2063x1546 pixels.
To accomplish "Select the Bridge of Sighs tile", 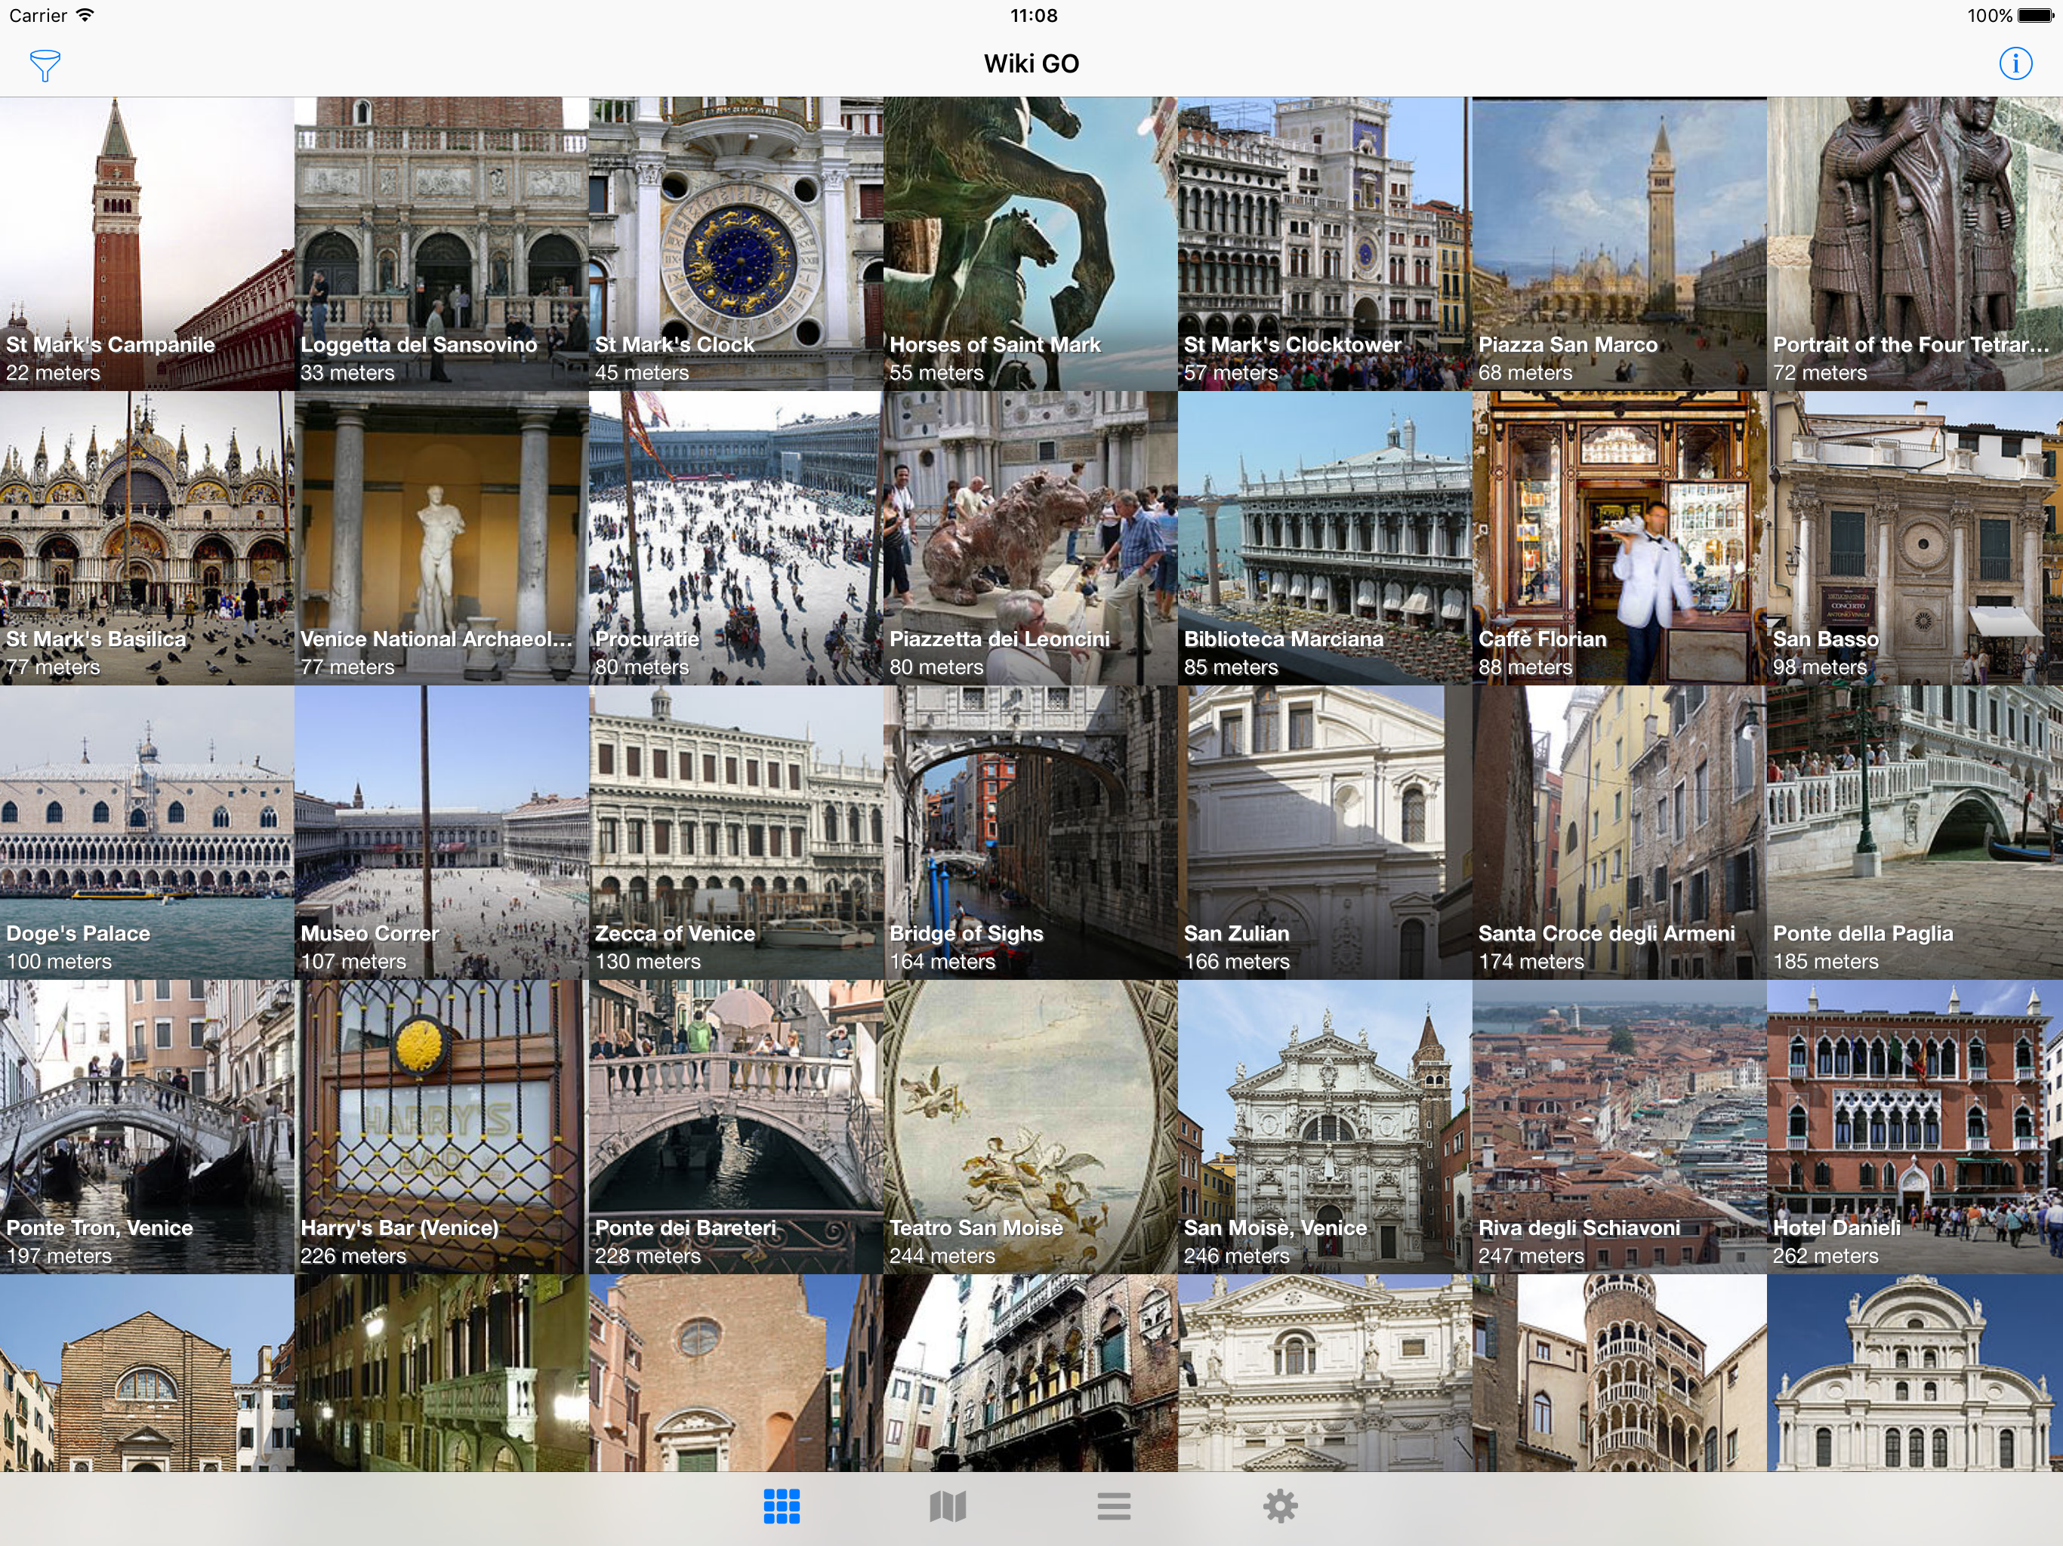I will 1031,833.
